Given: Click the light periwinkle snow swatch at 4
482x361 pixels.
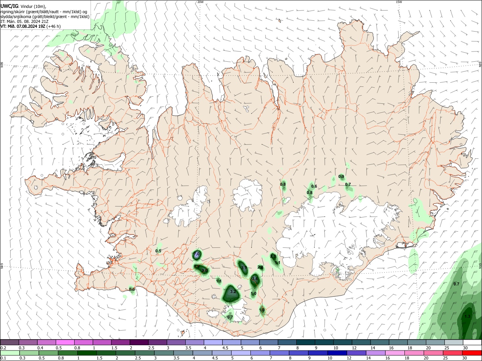Looking at the screenshot, I should click(212, 343).
